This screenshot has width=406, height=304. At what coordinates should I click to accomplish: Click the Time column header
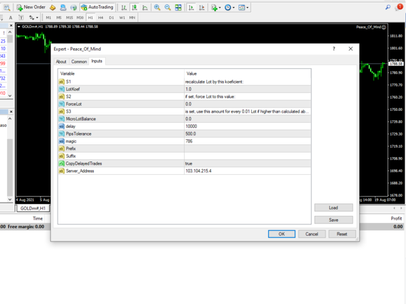coord(37,218)
